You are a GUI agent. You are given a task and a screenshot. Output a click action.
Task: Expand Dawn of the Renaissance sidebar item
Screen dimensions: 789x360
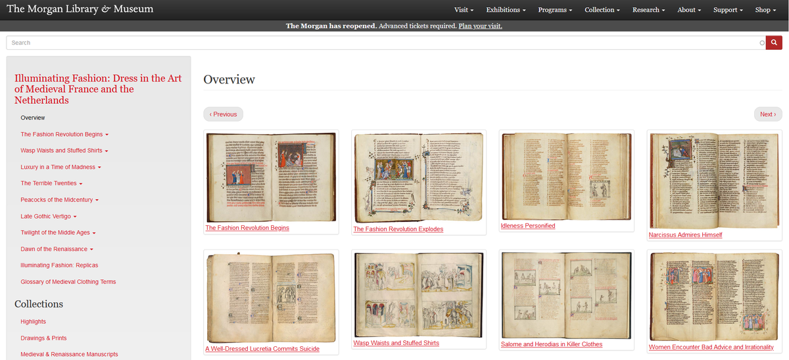tap(57, 249)
